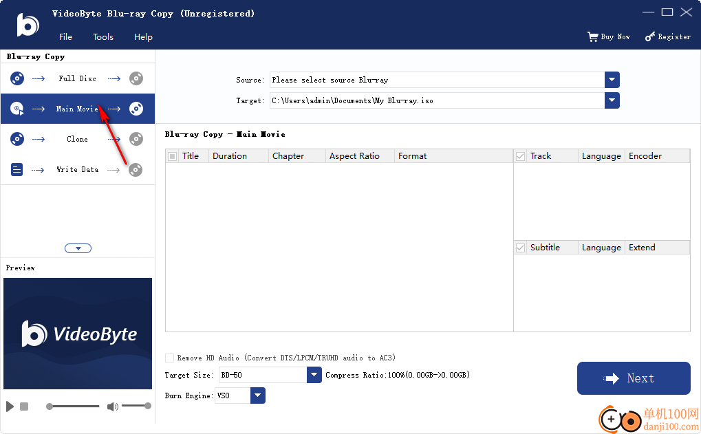Open the Tools menu

tap(103, 37)
